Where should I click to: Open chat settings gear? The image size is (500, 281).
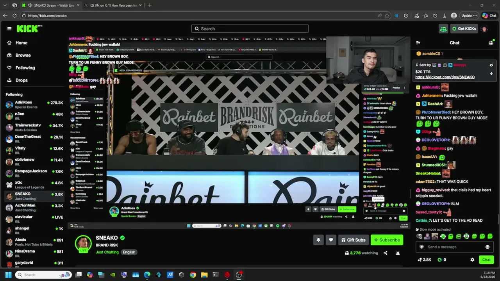472,260
